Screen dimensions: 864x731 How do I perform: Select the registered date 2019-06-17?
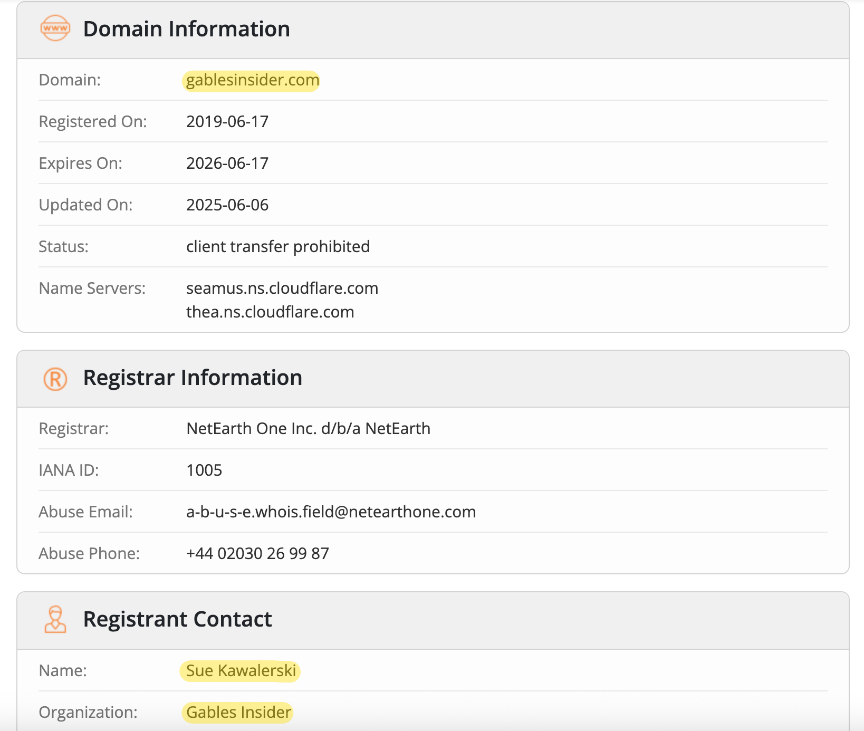pos(227,122)
